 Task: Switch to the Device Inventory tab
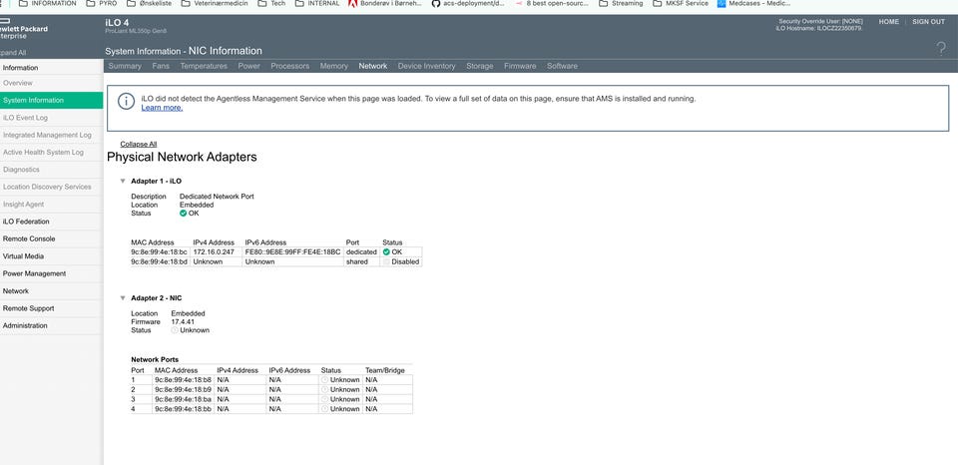[426, 66]
